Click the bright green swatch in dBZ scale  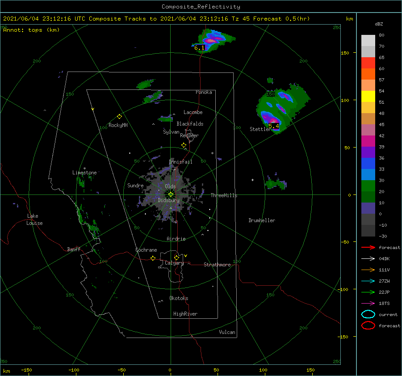click(x=368, y=186)
